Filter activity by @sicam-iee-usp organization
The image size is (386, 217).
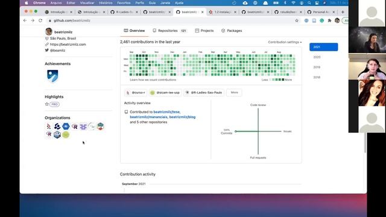tap(165, 92)
